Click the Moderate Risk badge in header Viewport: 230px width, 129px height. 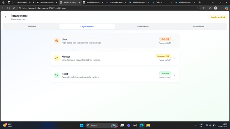pos(218,17)
